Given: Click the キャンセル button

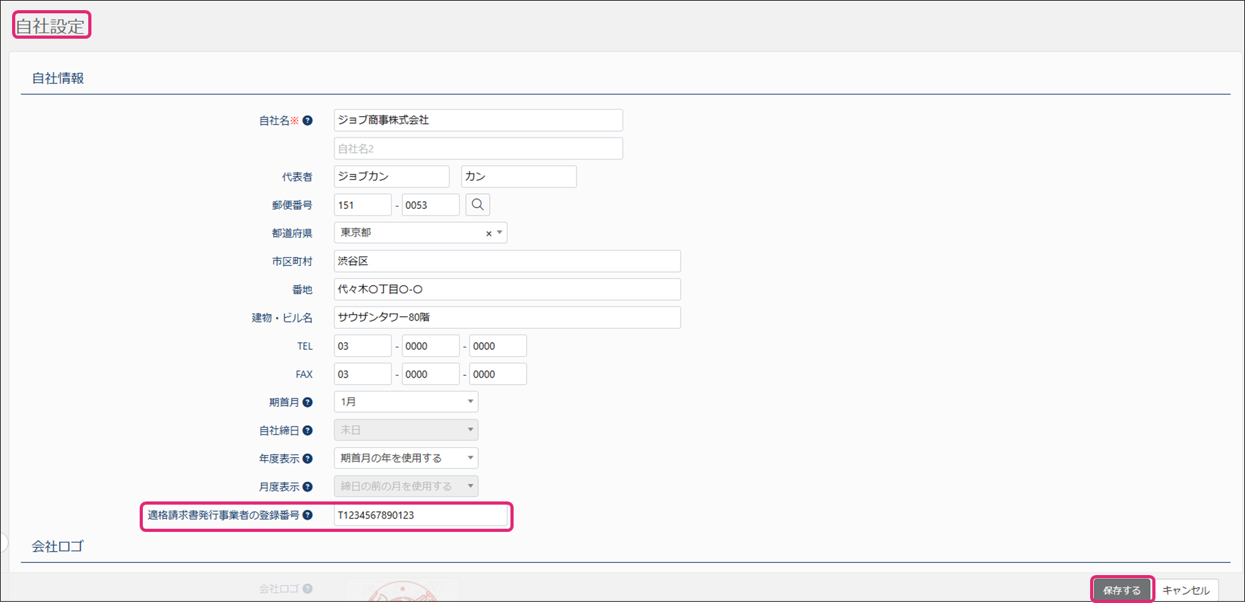Looking at the screenshot, I should pyautogui.click(x=1185, y=590).
